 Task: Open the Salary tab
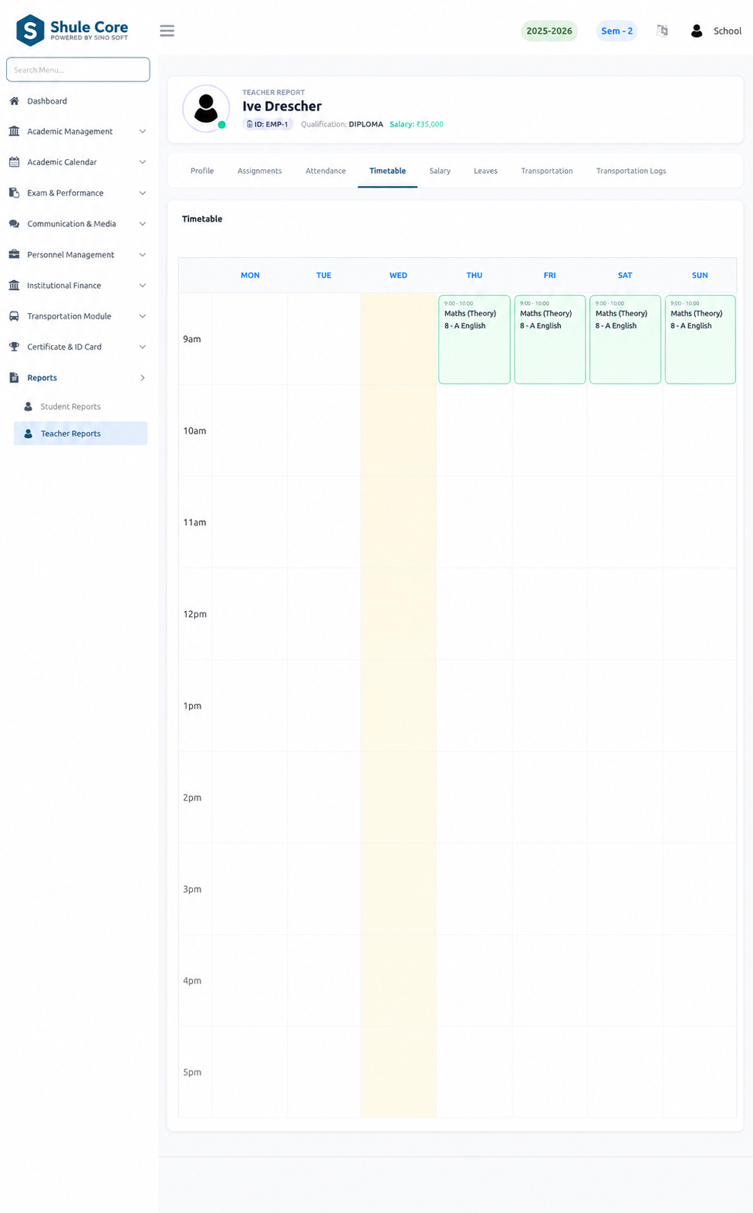point(440,171)
